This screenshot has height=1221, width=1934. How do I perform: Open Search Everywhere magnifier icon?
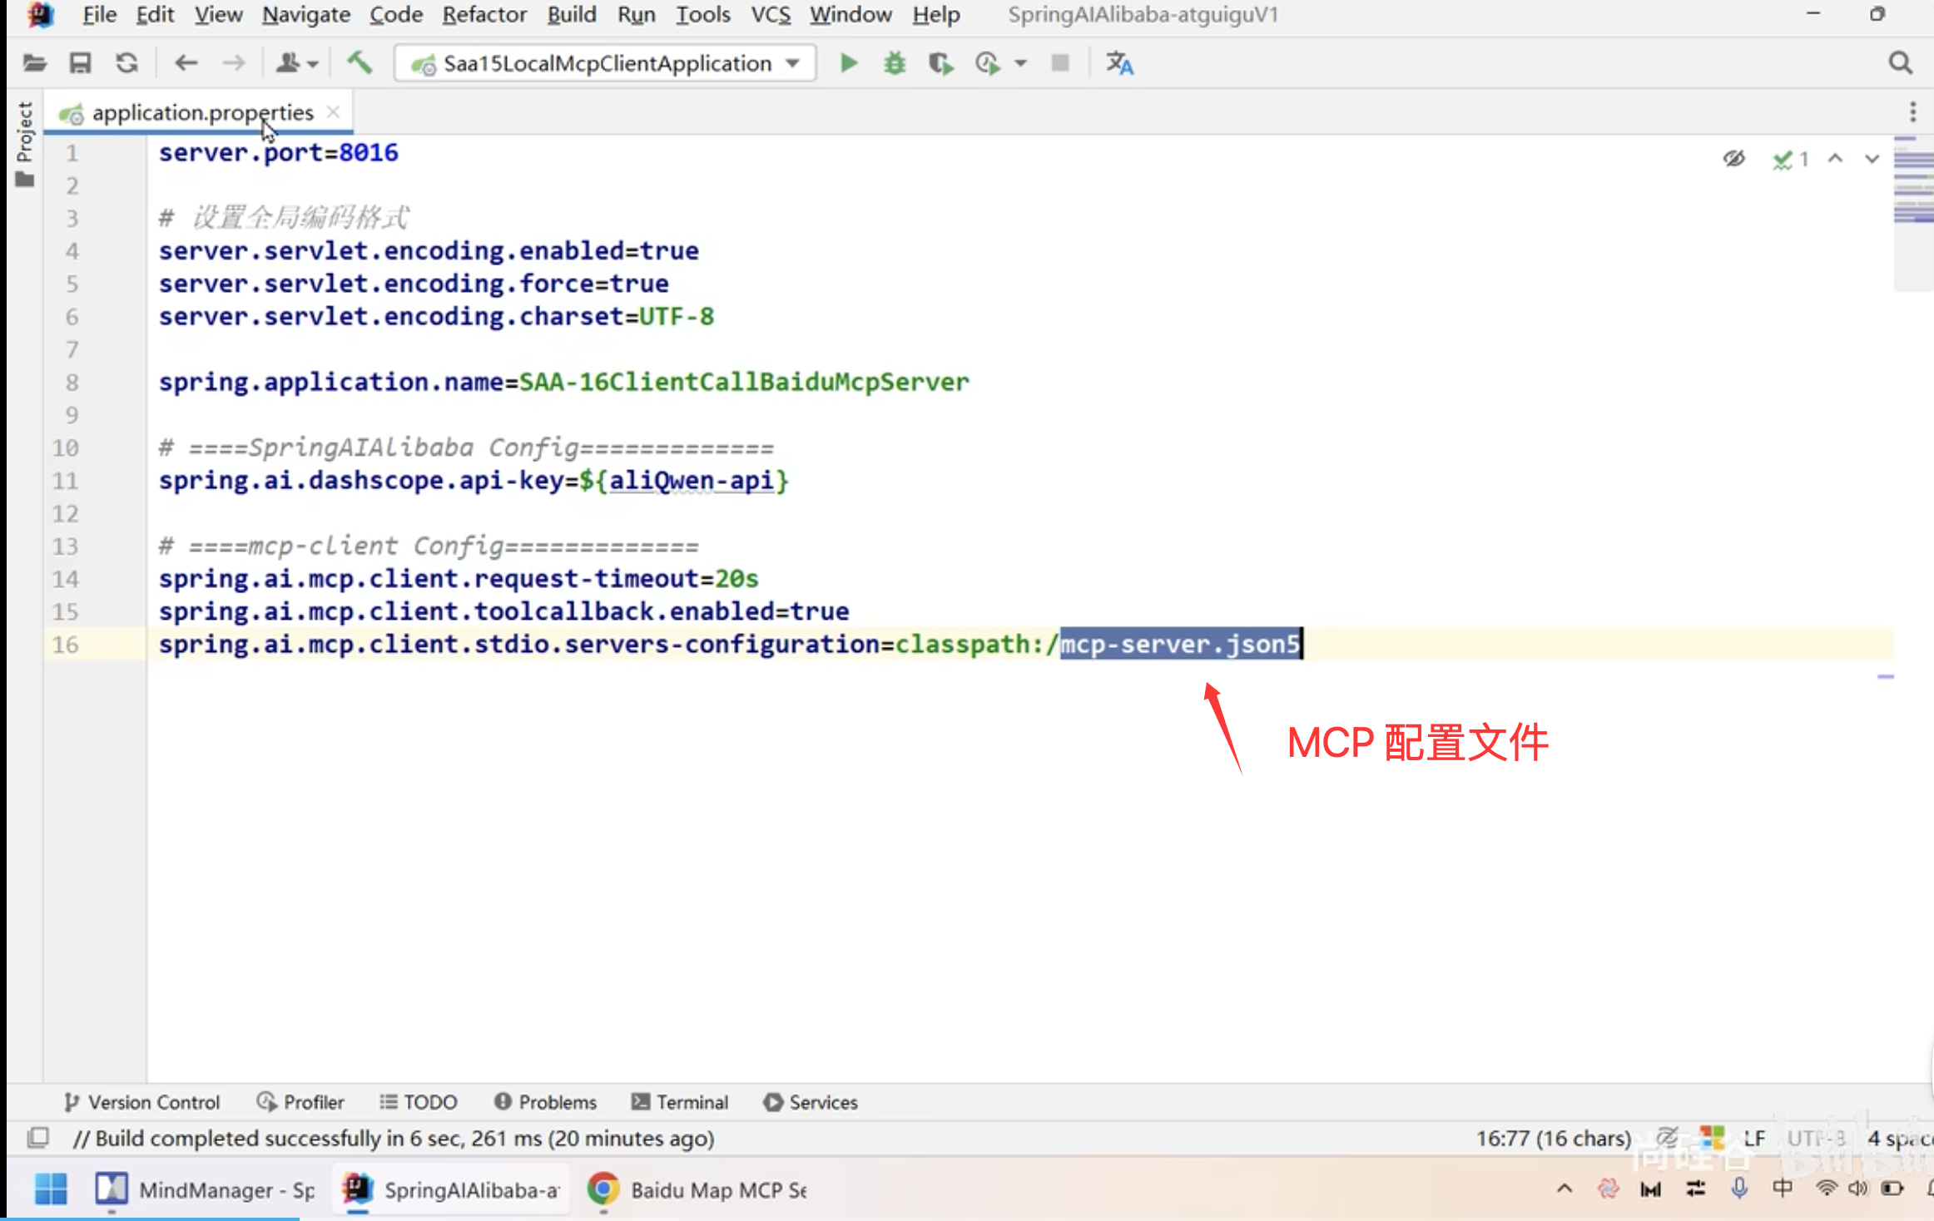1900,63
